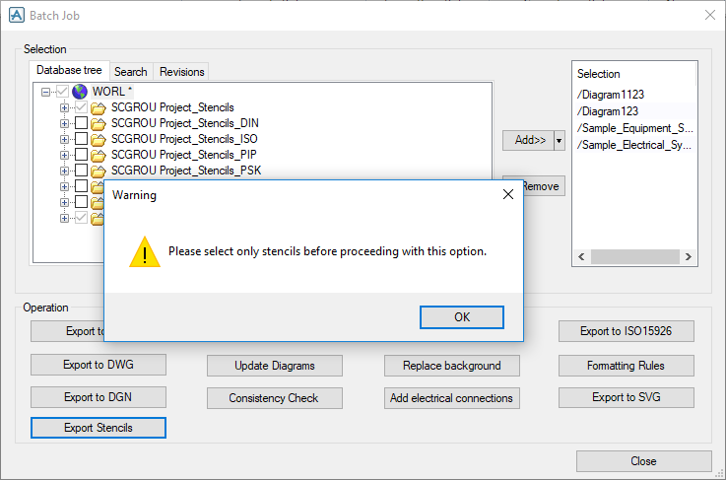Click the Batch Job application icon
726x480 pixels.
[x=16, y=15]
